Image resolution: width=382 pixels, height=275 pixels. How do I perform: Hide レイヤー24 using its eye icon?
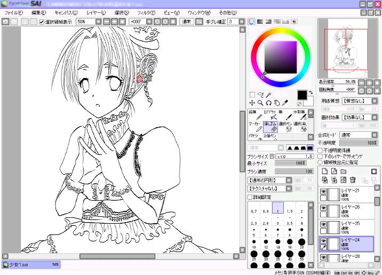(x=323, y=241)
